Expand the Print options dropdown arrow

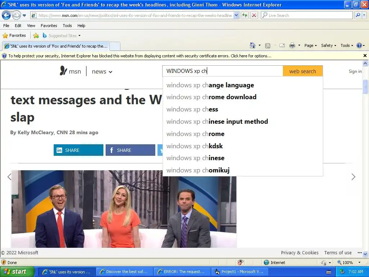tap(299, 45)
